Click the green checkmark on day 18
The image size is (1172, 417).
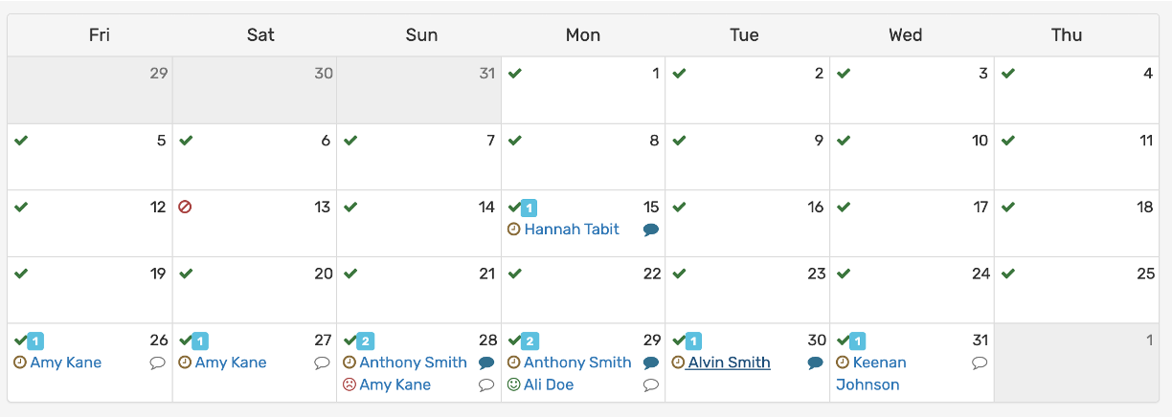pyautogui.click(x=1007, y=207)
